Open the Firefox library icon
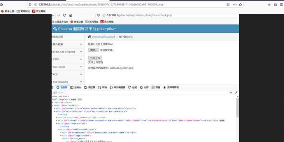The width and height of the screenshot is (284, 142). tap(275, 5)
